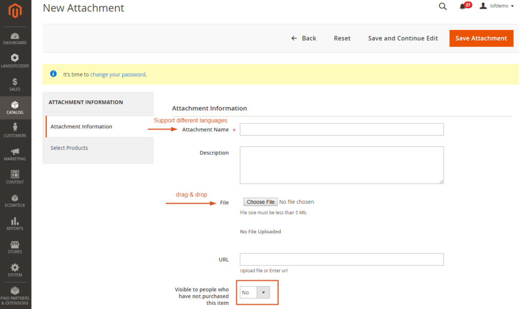Open the Sales sidebar menu
521x309 pixels.
pyautogui.click(x=15, y=85)
